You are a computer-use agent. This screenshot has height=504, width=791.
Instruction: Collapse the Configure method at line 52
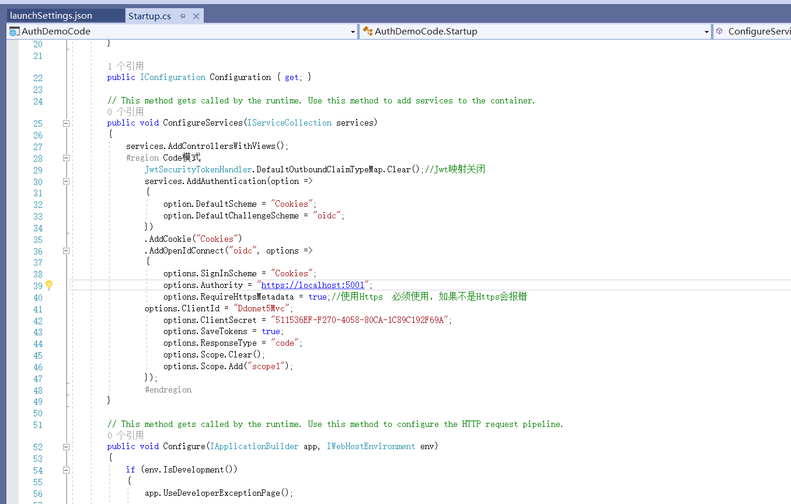(66, 446)
